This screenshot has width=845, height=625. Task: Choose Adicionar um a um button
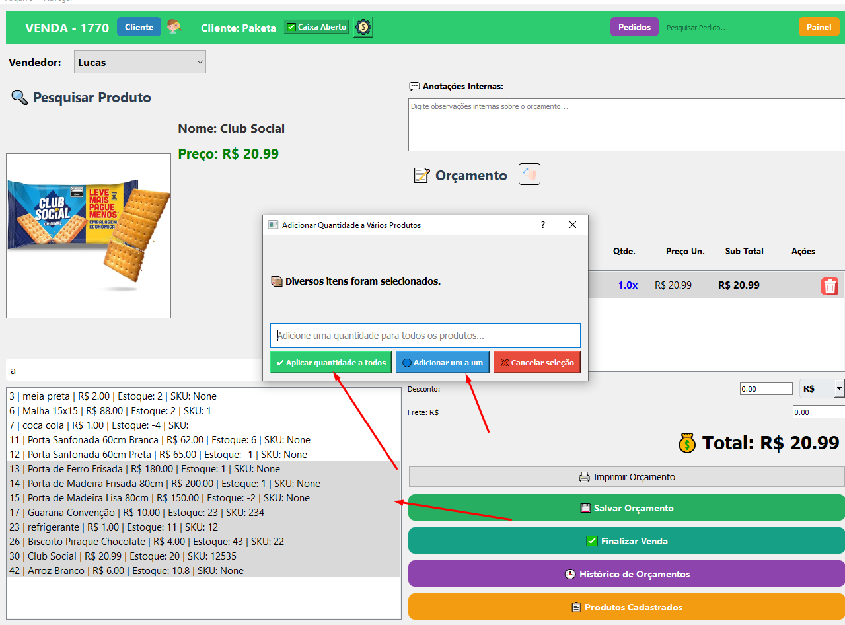pos(442,363)
